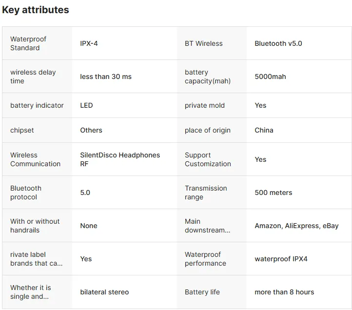Click the chipset attribute label

(x=22, y=130)
